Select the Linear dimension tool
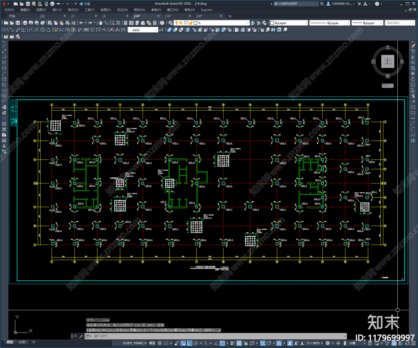The width and height of the screenshot is (418, 348). coord(6,30)
